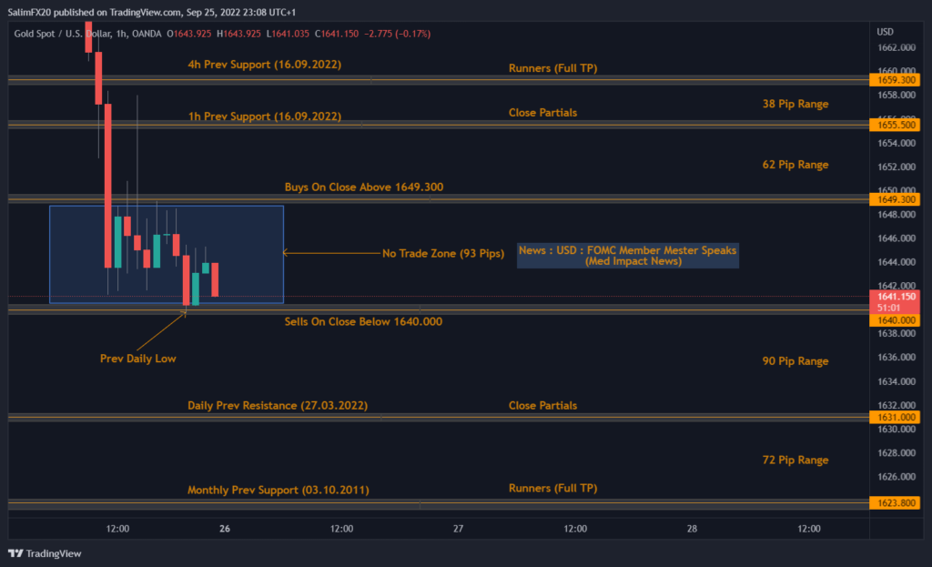Click the Runners (Full TP) annotation near the top
Screen dimensions: 932x567
click(552, 67)
